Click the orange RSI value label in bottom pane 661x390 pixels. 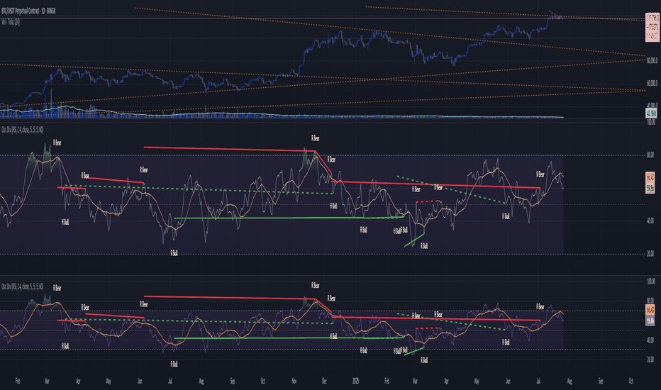650,311
